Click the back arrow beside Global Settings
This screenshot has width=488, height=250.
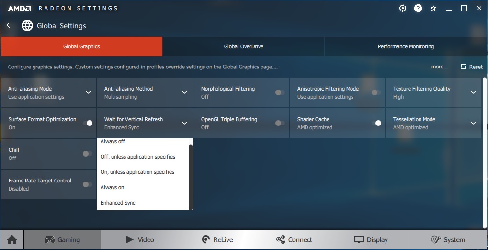[x=8, y=26]
